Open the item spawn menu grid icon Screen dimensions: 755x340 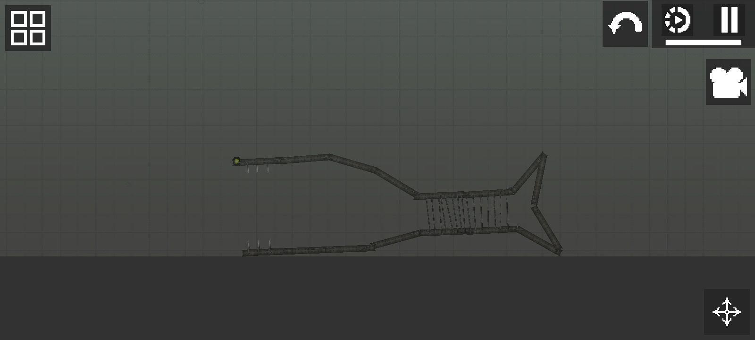[28, 28]
